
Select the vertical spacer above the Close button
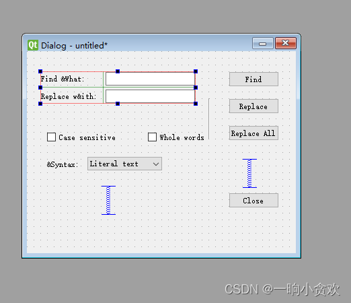point(249,173)
